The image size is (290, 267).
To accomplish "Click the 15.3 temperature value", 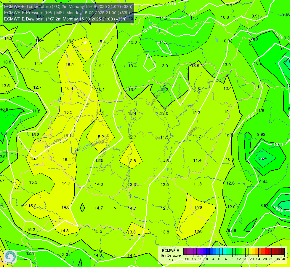I will point(33,182).
